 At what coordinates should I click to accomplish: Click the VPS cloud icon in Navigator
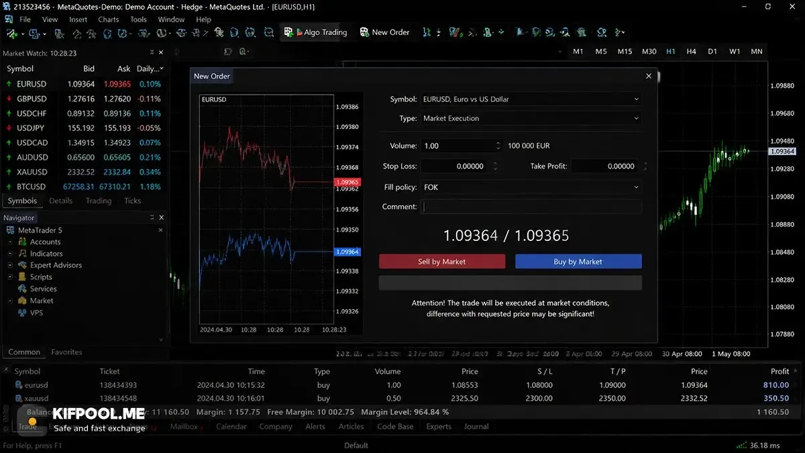(x=22, y=313)
